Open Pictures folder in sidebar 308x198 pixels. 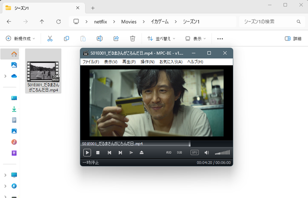click(x=14, y=131)
